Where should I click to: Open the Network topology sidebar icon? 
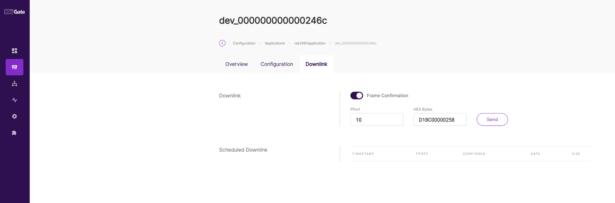click(14, 84)
